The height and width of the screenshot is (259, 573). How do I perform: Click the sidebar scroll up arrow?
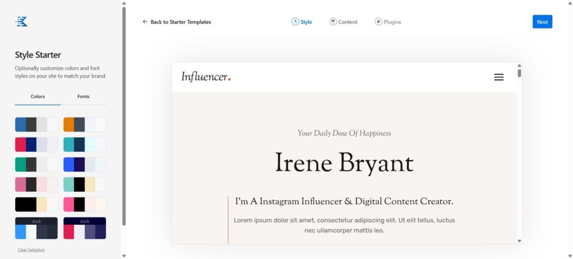tap(124, 4)
